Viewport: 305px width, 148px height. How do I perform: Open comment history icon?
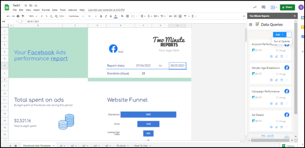tap(263, 7)
